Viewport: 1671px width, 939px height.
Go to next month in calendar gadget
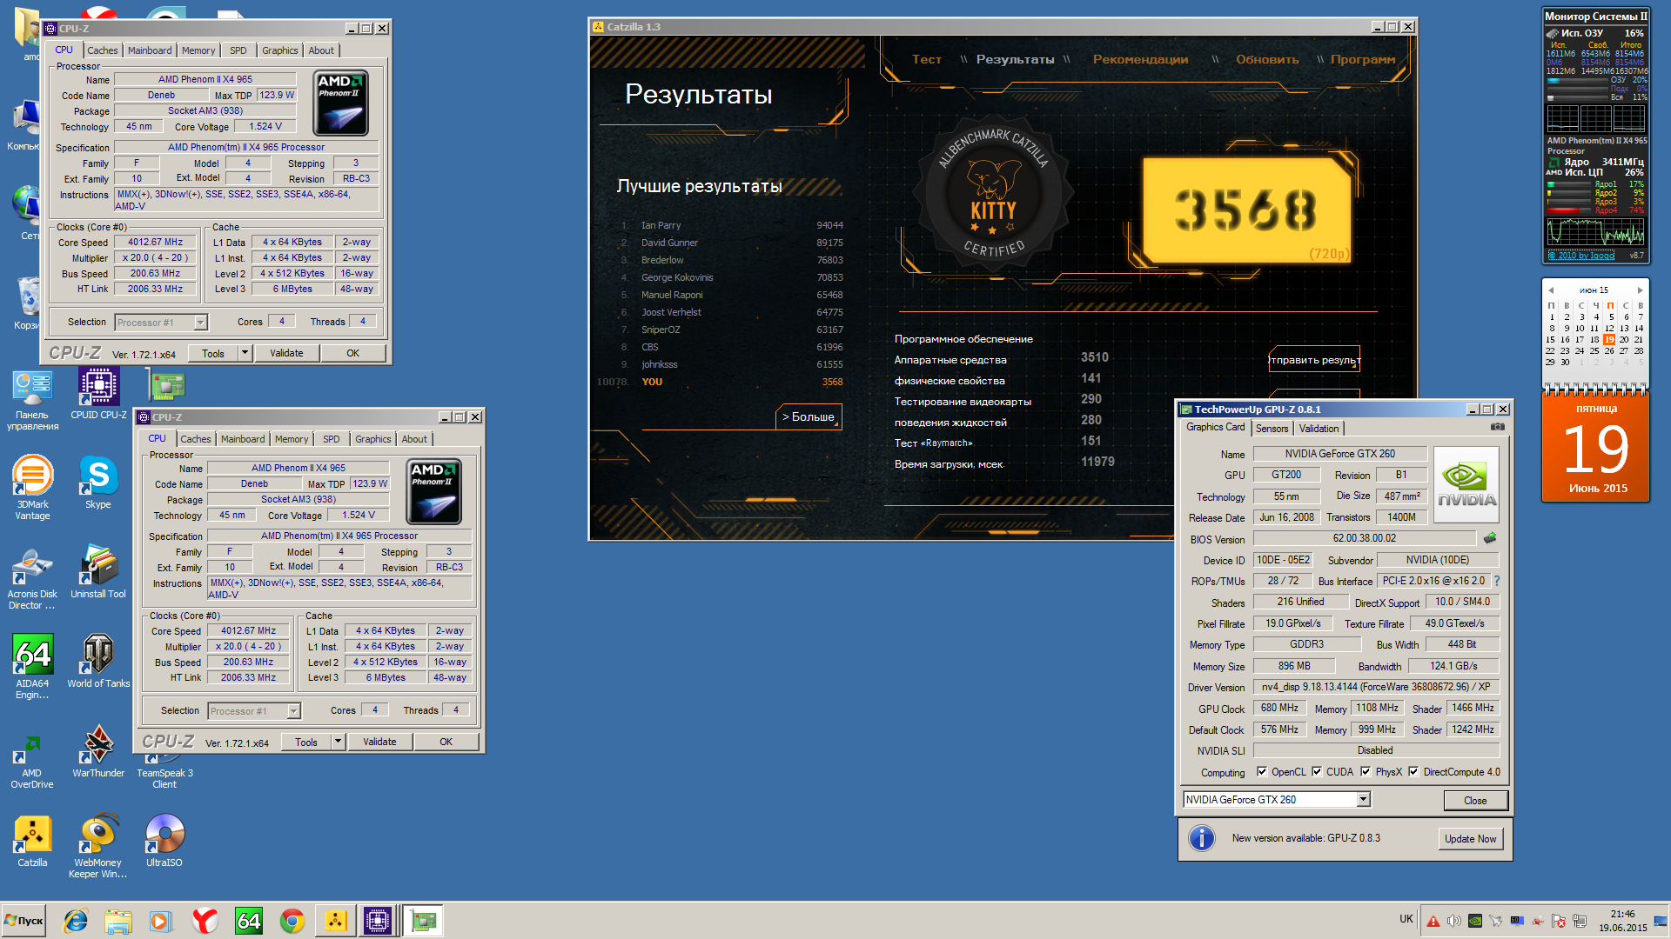(1640, 290)
